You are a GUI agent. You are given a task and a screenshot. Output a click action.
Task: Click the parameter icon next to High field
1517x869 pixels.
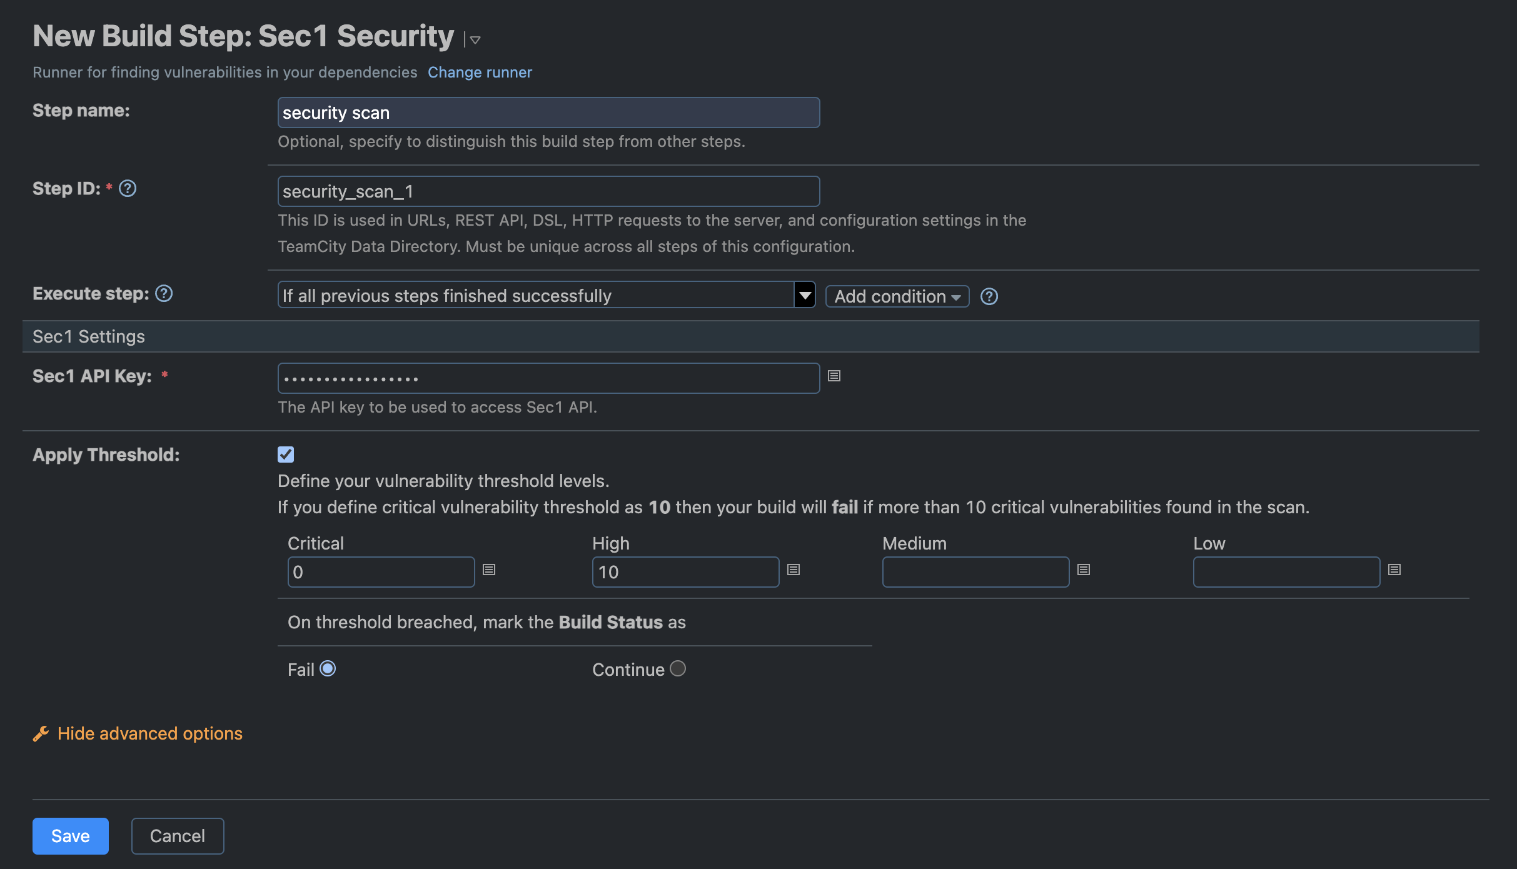(794, 570)
